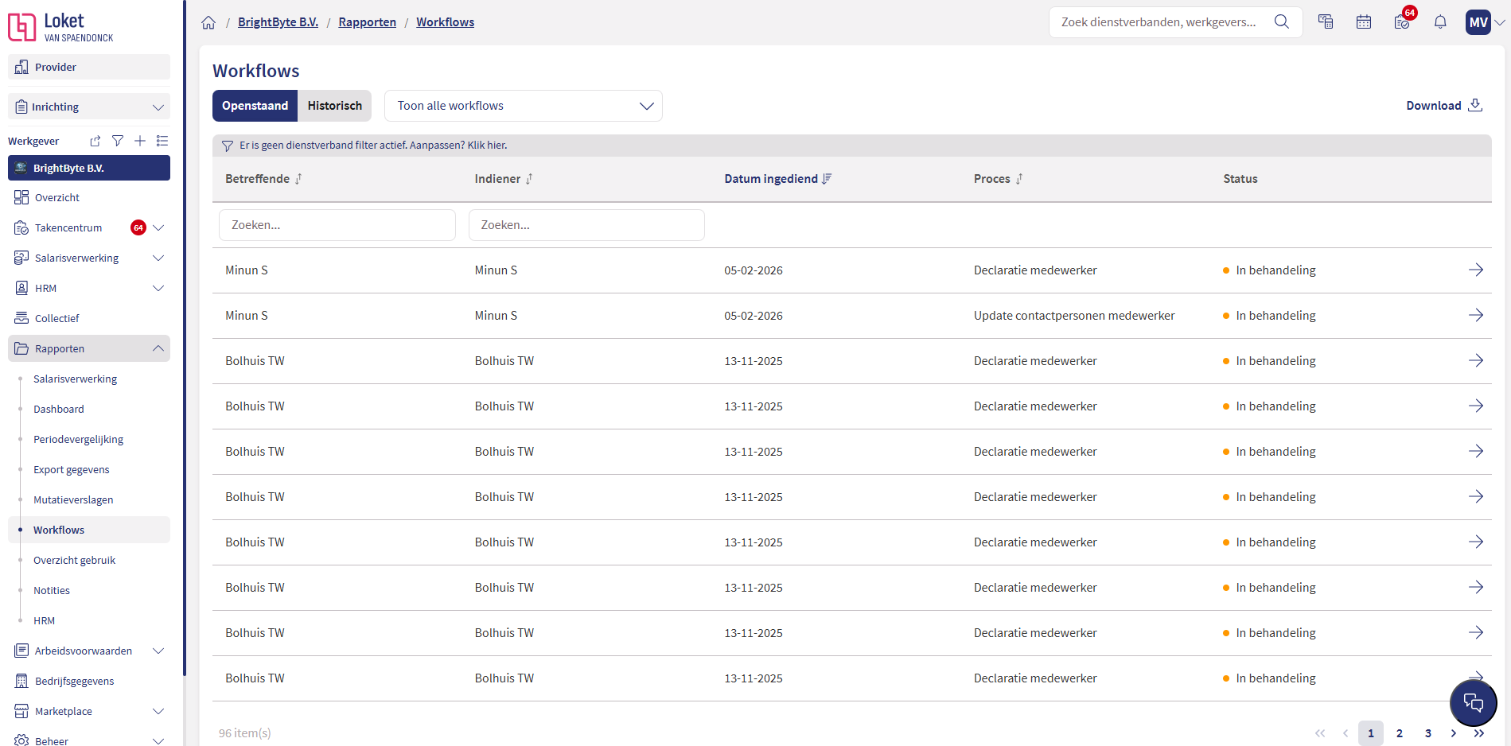Sort the Proces column
Viewport: 1511px width, 746px height.
click(x=1019, y=179)
